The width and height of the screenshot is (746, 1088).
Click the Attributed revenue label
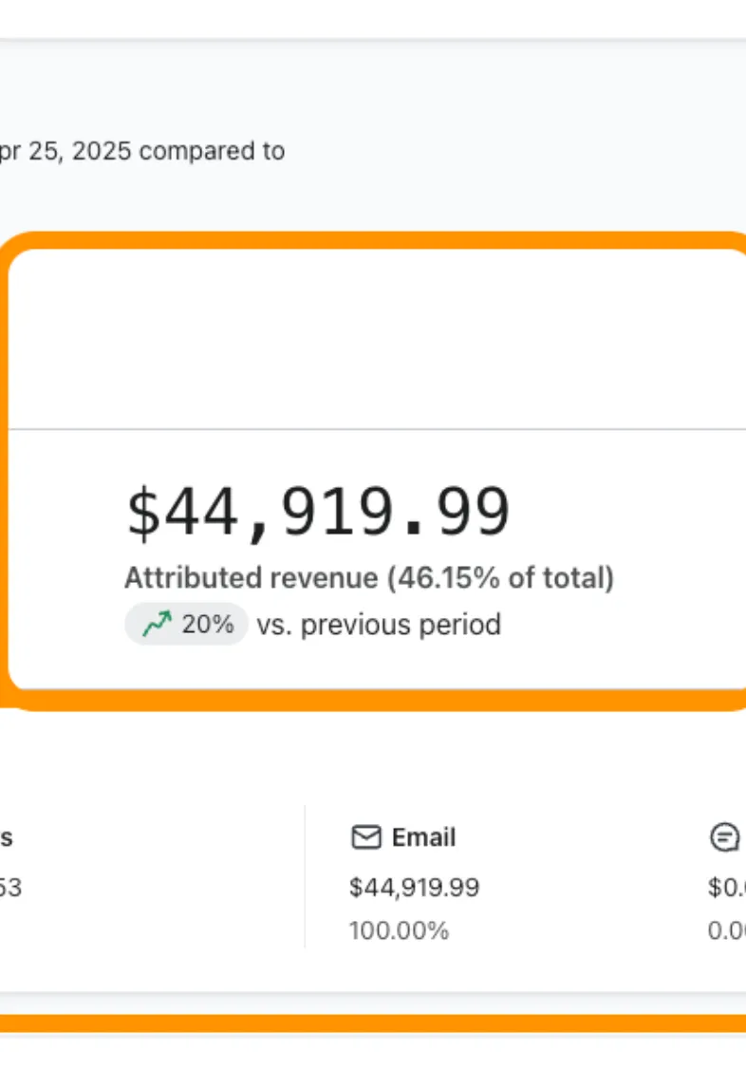pos(369,578)
